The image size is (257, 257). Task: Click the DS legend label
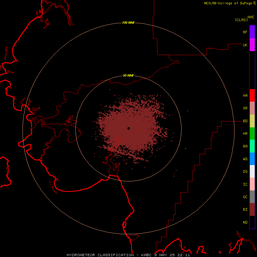coord(245,172)
